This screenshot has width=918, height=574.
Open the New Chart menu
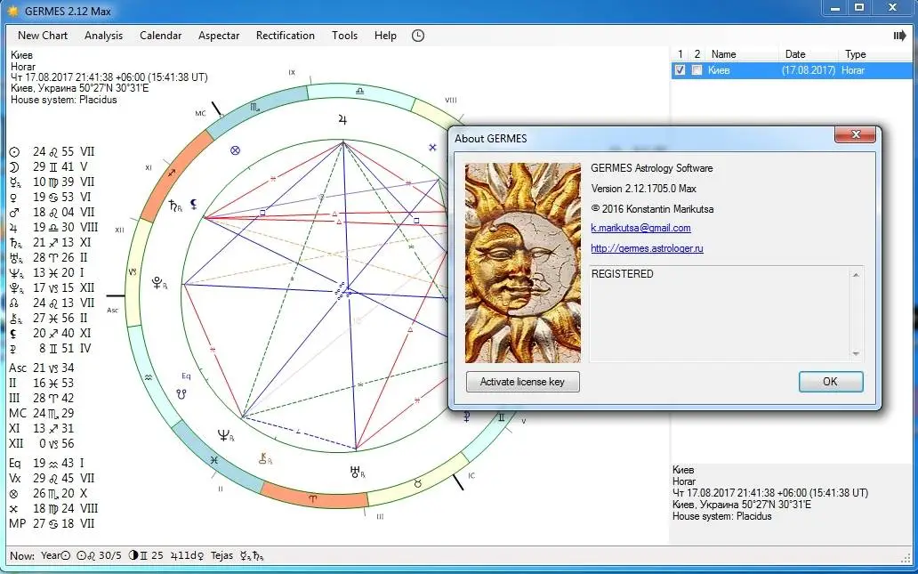click(43, 35)
